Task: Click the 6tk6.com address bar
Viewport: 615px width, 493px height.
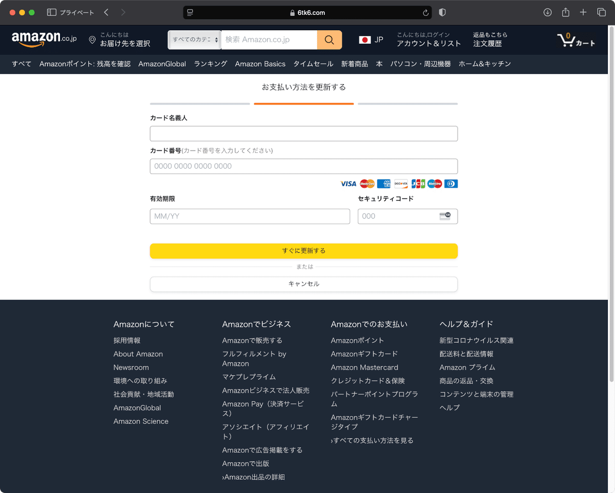Action: point(307,13)
